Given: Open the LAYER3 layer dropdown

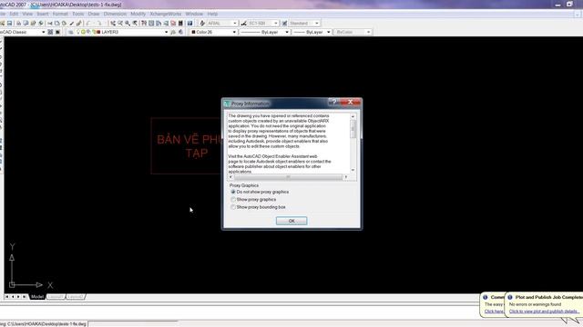Looking at the screenshot, I should [166, 32].
